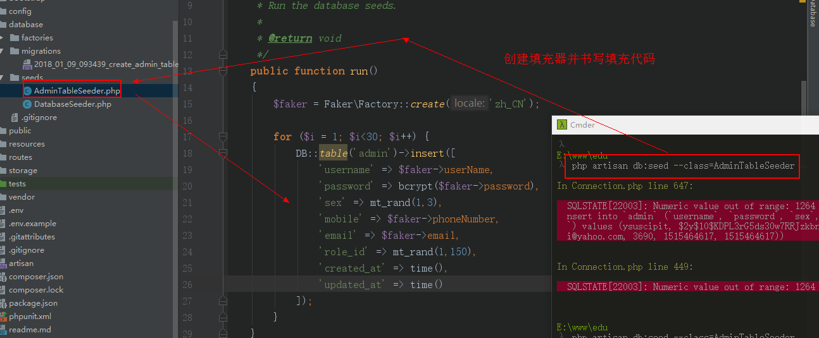
Task: Click the Cmder lambda window icon
Action: 561,124
